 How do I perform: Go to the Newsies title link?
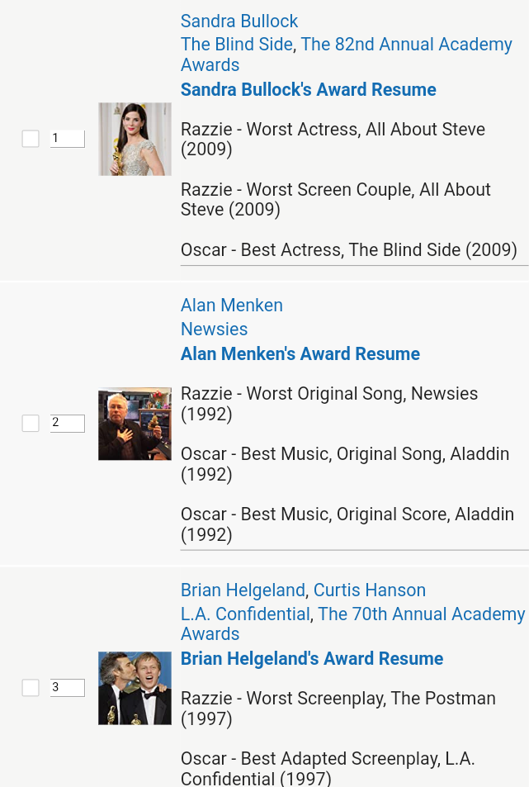(x=215, y=329)
